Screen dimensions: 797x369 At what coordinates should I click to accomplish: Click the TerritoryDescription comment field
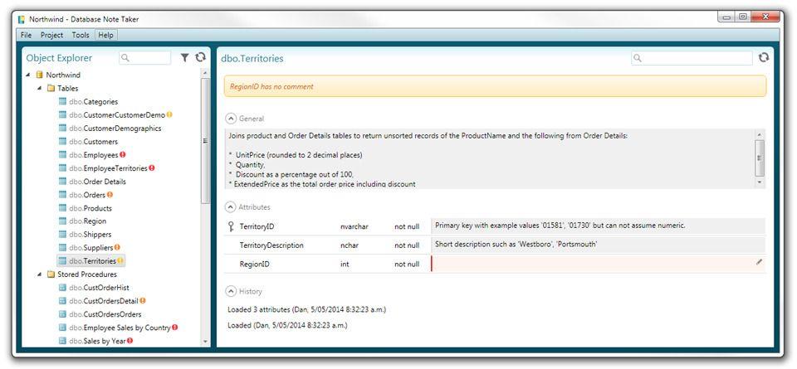(599, 245)
